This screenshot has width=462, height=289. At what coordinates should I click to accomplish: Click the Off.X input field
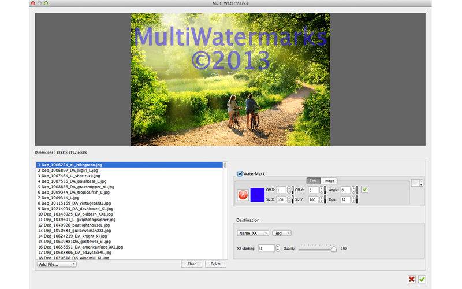coord(281,190)
